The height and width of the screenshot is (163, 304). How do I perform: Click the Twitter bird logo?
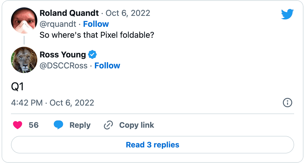click(x=287, y=14)
